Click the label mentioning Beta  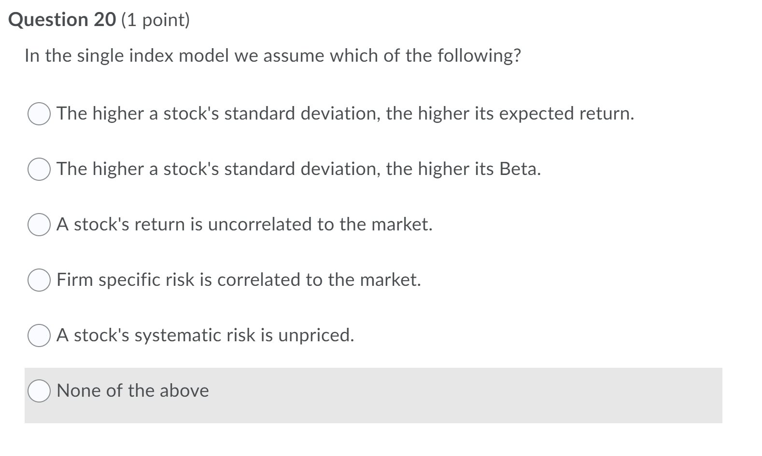[x=298, y=169]
